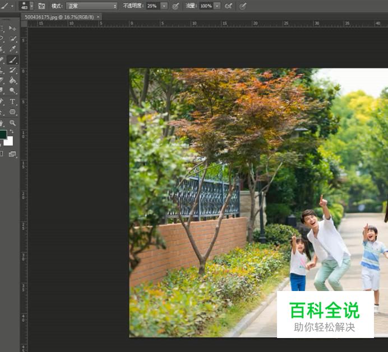Select the Brush tool in the toolbar
The width and height of the screenshot is (388, 352).
click(12, 60)
